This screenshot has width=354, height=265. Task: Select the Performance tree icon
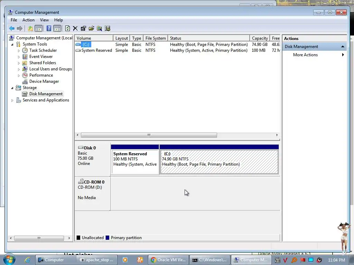pyautogui.click(x=25, y=75)
